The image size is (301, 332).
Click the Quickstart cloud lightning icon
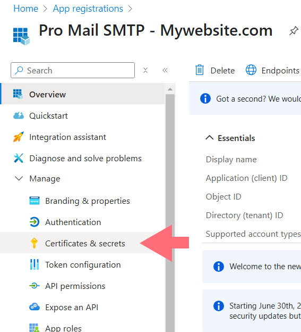19,115
